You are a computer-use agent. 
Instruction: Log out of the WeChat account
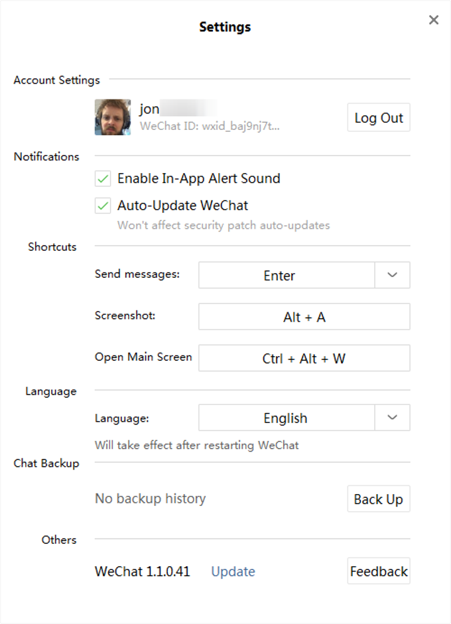pyautogui.click(x=378, y=118)
